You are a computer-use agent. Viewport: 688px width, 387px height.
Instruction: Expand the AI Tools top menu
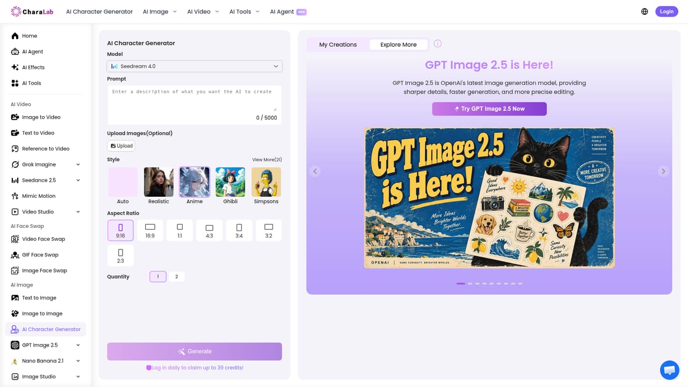click(244, 11)
